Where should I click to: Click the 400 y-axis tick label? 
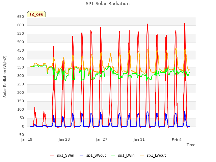(x=21, y=59)
